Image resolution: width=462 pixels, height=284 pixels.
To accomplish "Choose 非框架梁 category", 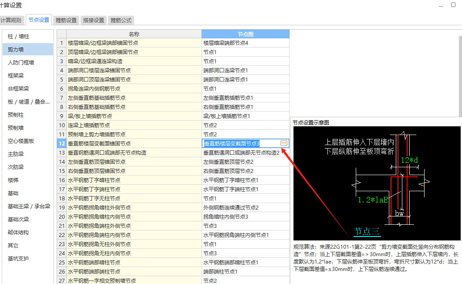I will click(x=28, y=89).
